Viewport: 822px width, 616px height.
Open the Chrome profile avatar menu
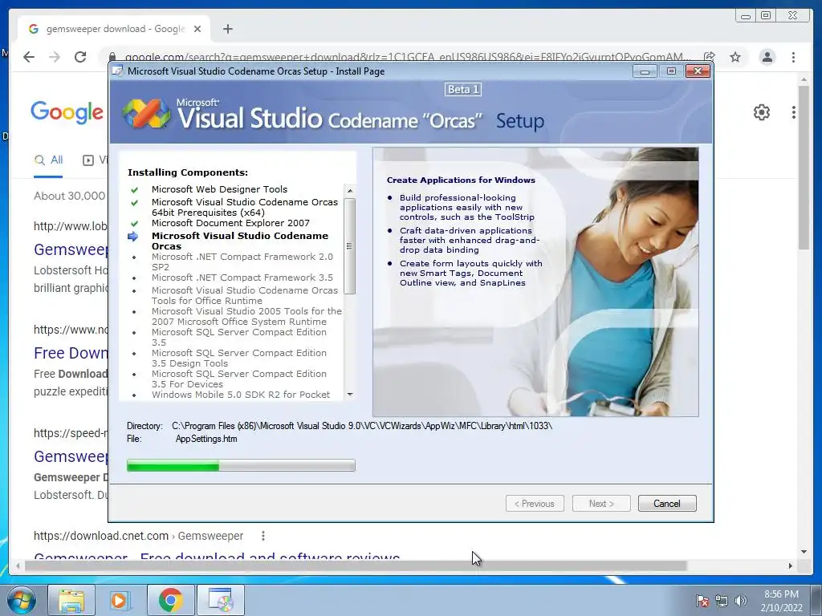767,57
